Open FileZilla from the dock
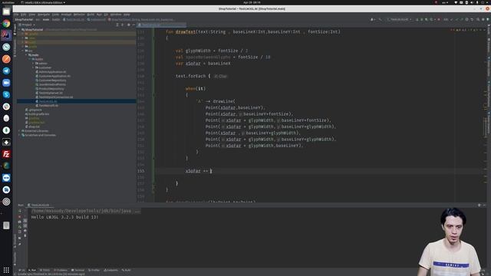 pos(6,154)
